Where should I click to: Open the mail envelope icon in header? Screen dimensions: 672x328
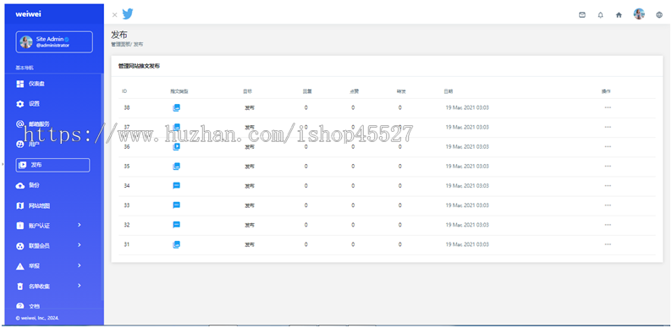pos(582,14)
